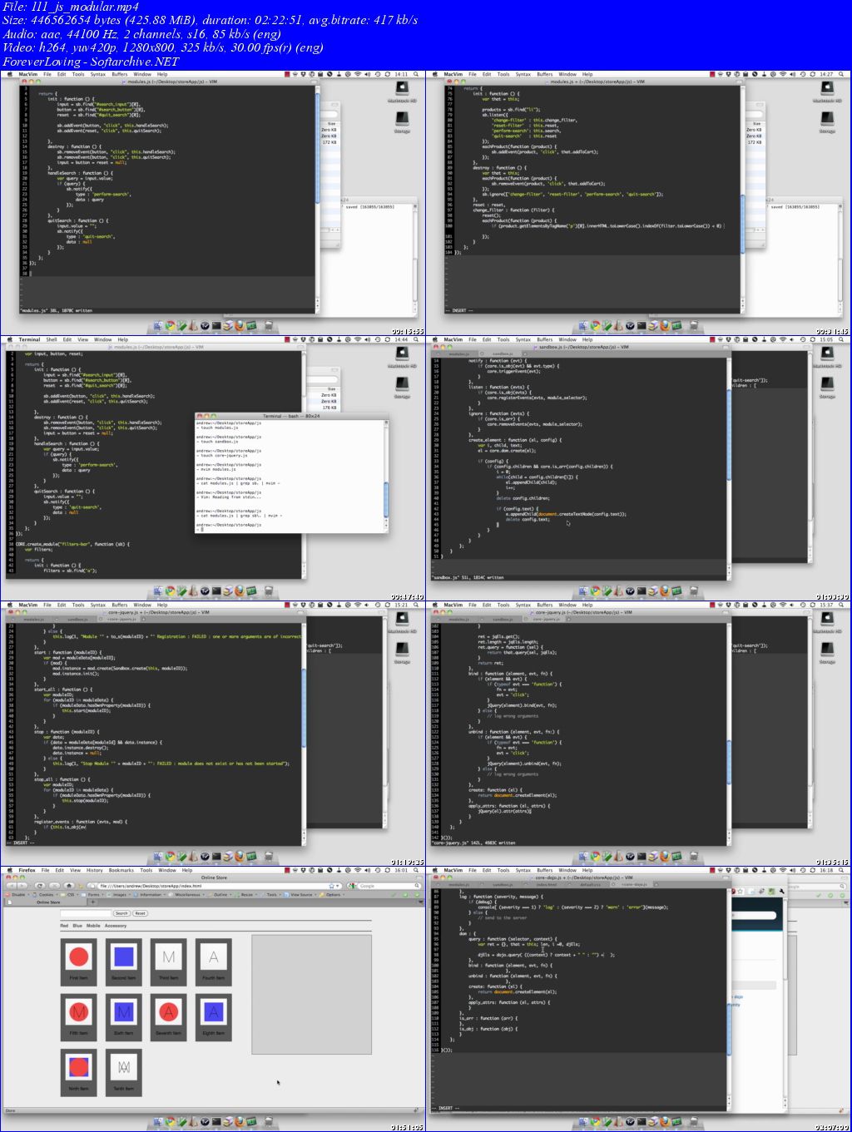Click Apple logo in Terminal frame menu bar

click(x=9, y=339)
